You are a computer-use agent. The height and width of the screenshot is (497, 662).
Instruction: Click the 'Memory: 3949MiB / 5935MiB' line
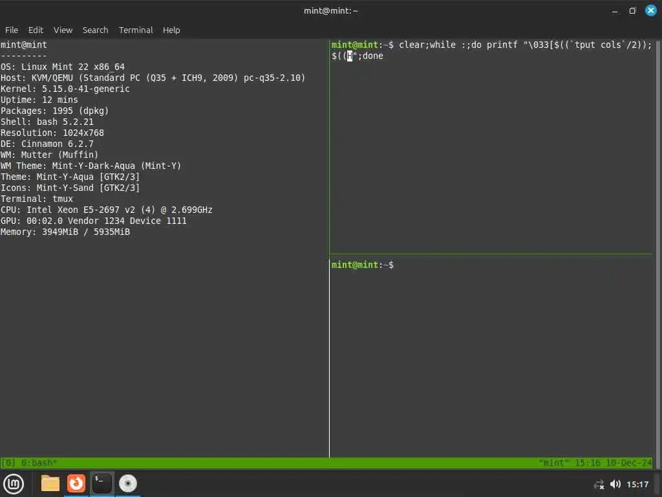[65, 232]
